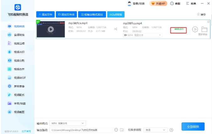Open the 视频压缩 section in sidebar
Viewport: 212px width, 134px height.
click(18, 43)
